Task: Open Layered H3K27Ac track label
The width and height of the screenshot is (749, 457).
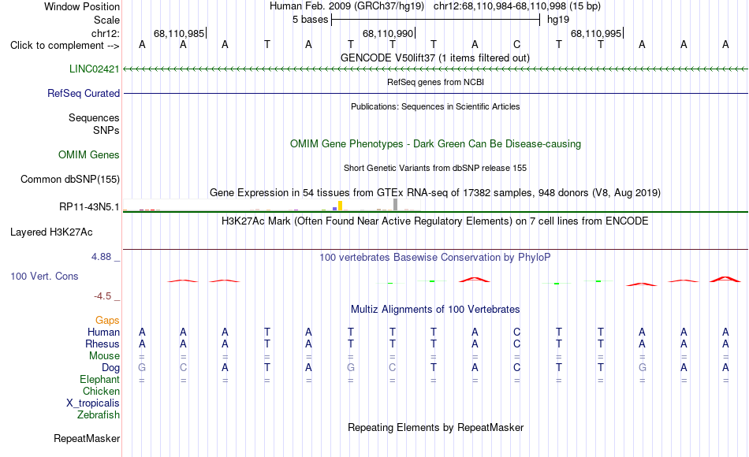Action: click(51, 232)
